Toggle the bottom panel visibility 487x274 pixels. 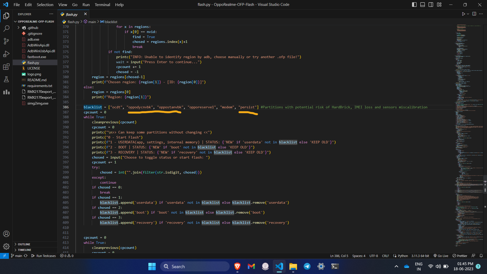[x=423, y=5]
